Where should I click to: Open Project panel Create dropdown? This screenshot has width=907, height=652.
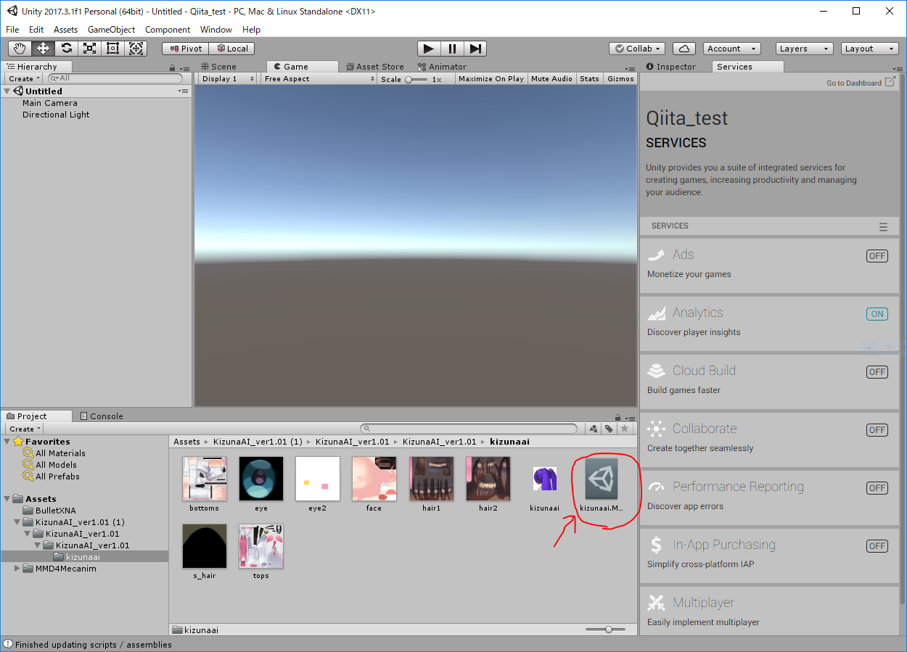(x=24, y=429)
